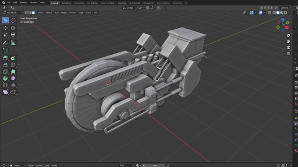Screen dimensions: 298x167
Task: Switch perspective/orthographic grid icon
Action: click(x=288, y=53)
